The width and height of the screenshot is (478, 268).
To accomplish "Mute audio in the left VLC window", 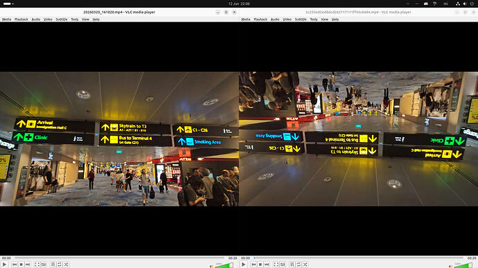I will point(211,266).
